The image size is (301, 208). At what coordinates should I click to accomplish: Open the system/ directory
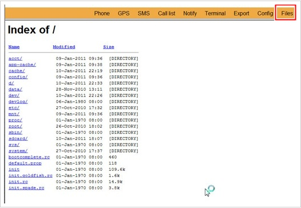[x=18, y=151]
